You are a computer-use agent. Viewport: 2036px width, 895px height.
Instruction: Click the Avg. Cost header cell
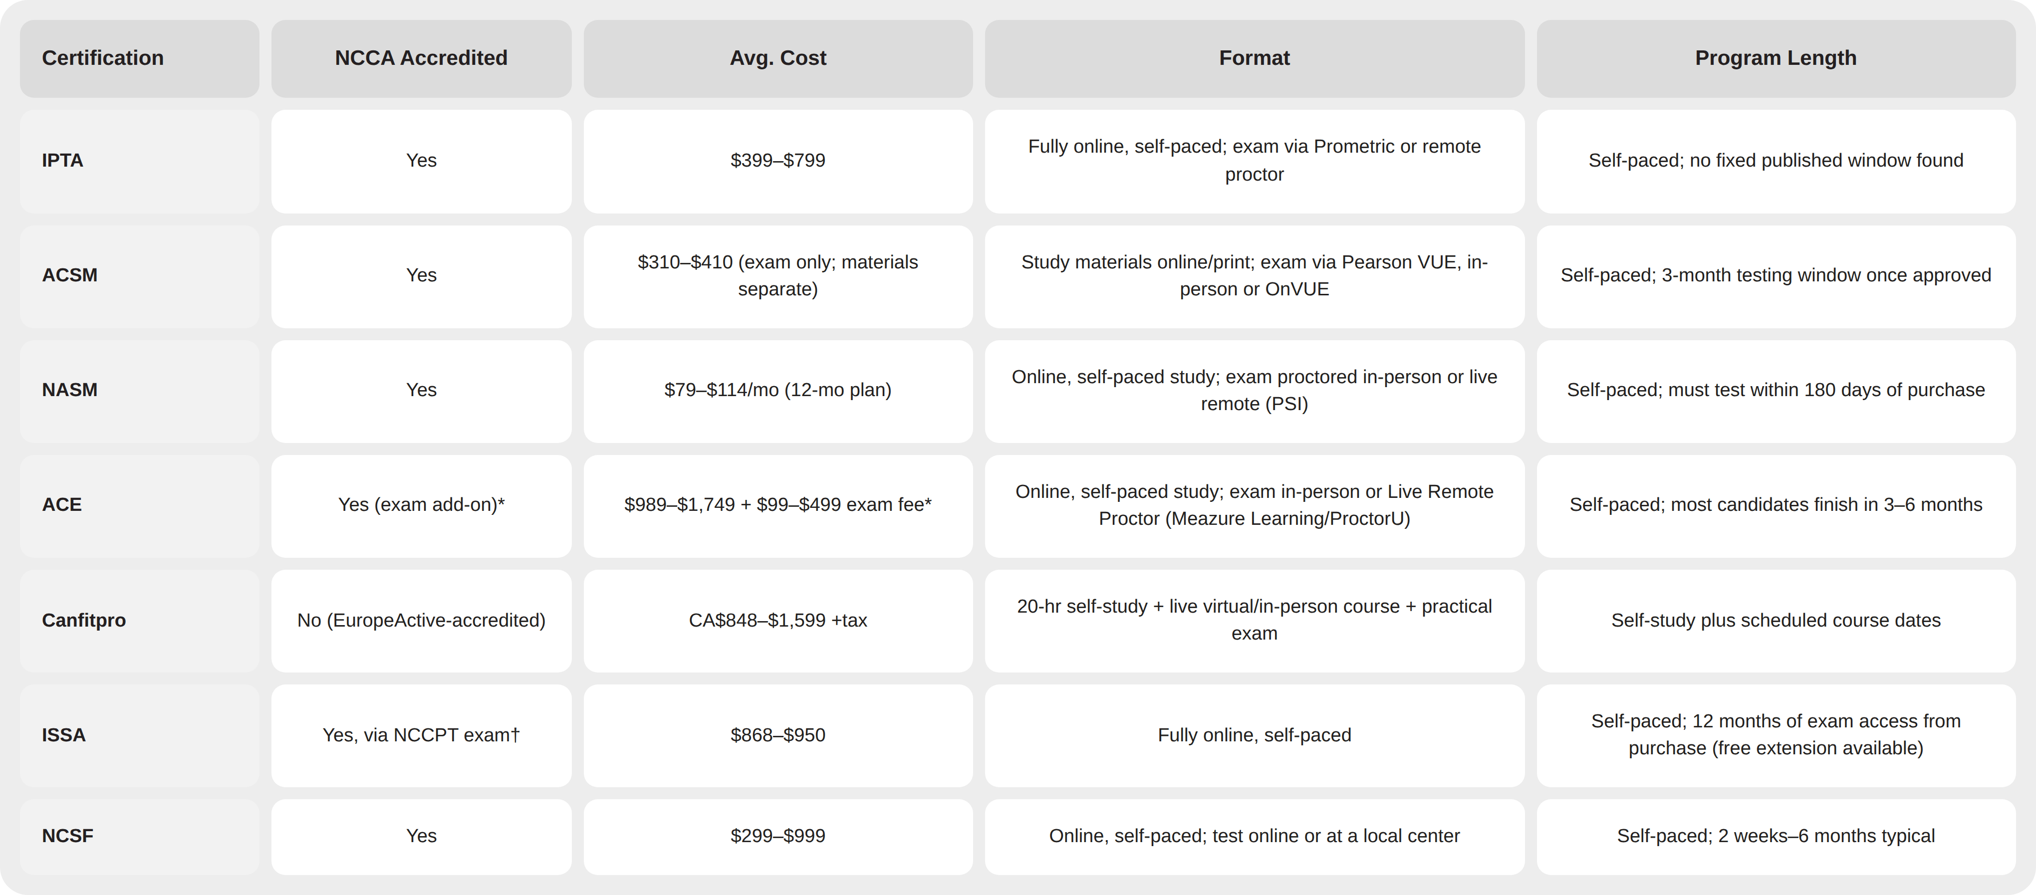(x=778, y=58)
